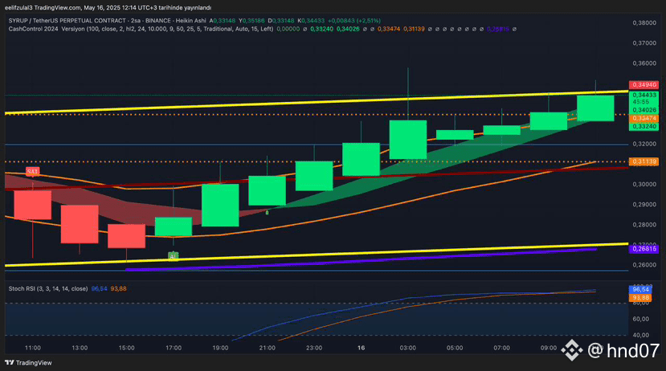Click the Y0,35186 high value in header
The height and width of the screenshot is (371, 666).
[x=251, y=20]
